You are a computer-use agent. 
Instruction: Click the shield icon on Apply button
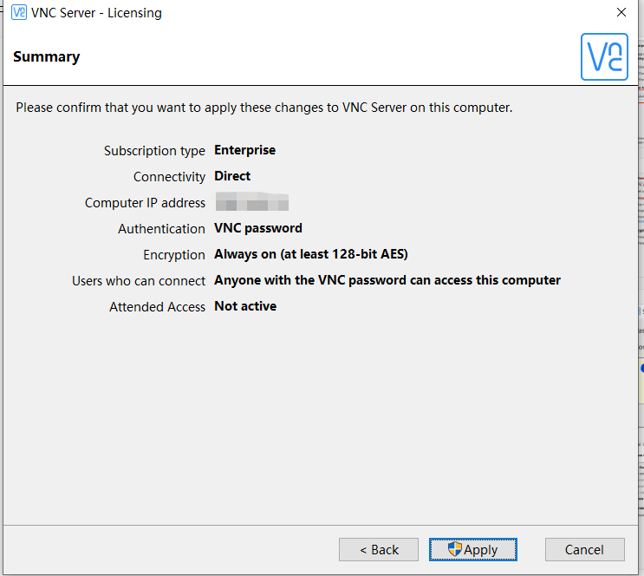coord(455,549)
